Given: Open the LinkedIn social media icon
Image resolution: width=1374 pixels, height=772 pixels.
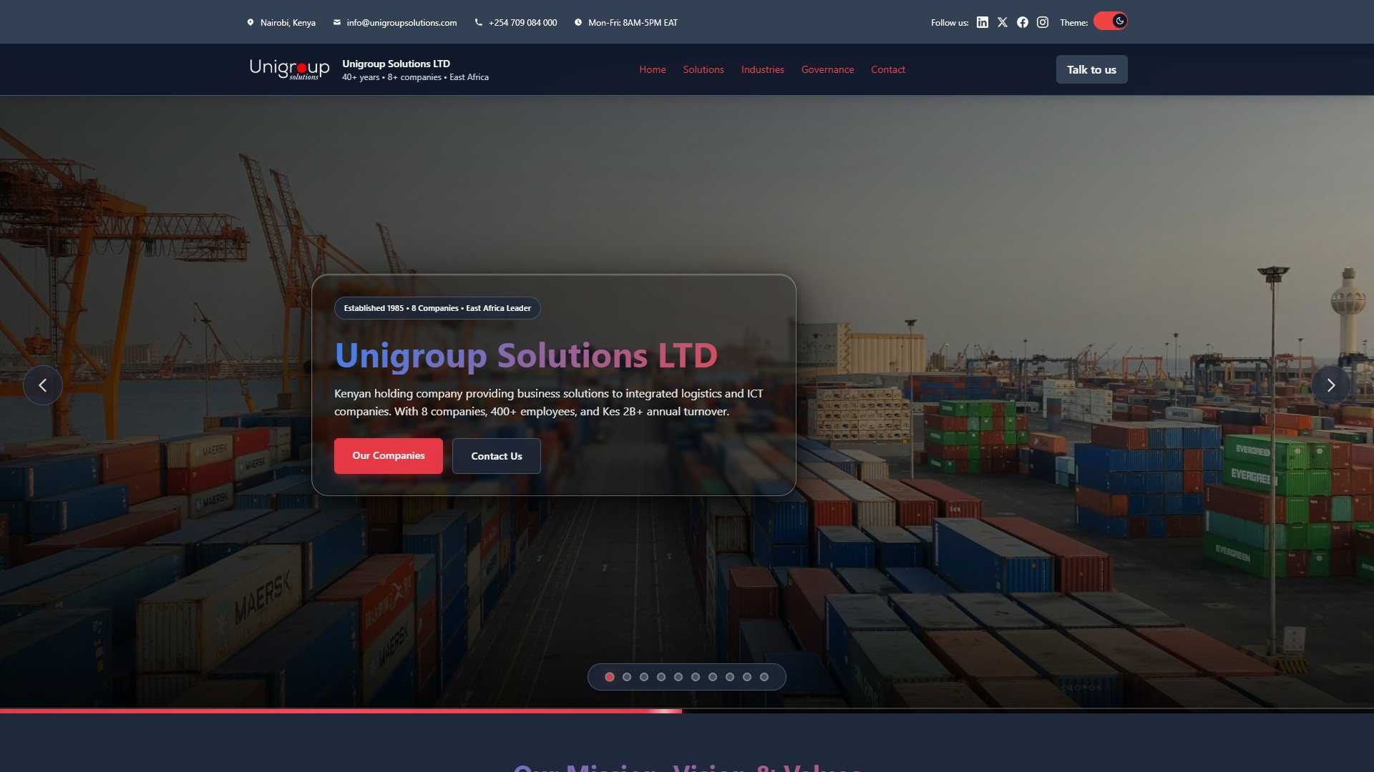Looking at the screenshot, I should [981, 22].
